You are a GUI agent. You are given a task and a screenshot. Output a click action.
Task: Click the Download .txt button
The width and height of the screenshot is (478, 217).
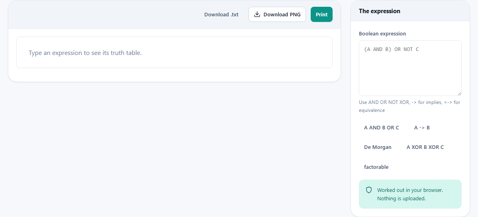221,14
